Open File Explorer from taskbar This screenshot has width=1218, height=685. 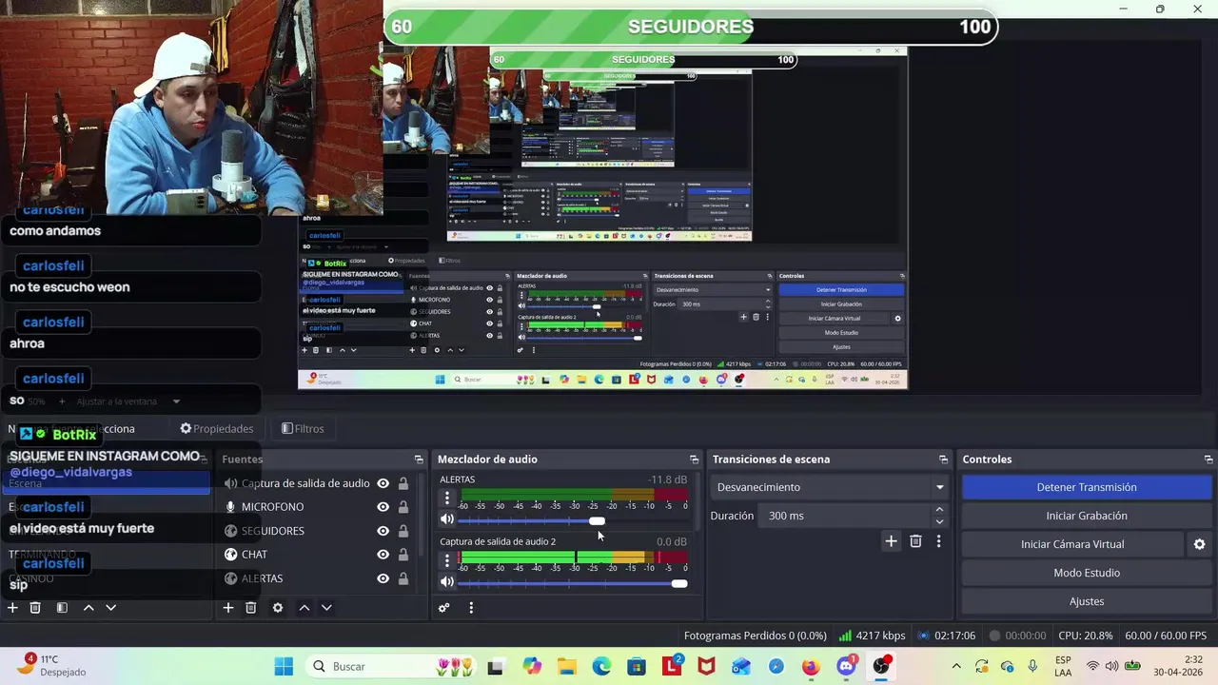[x=566, y=666]
